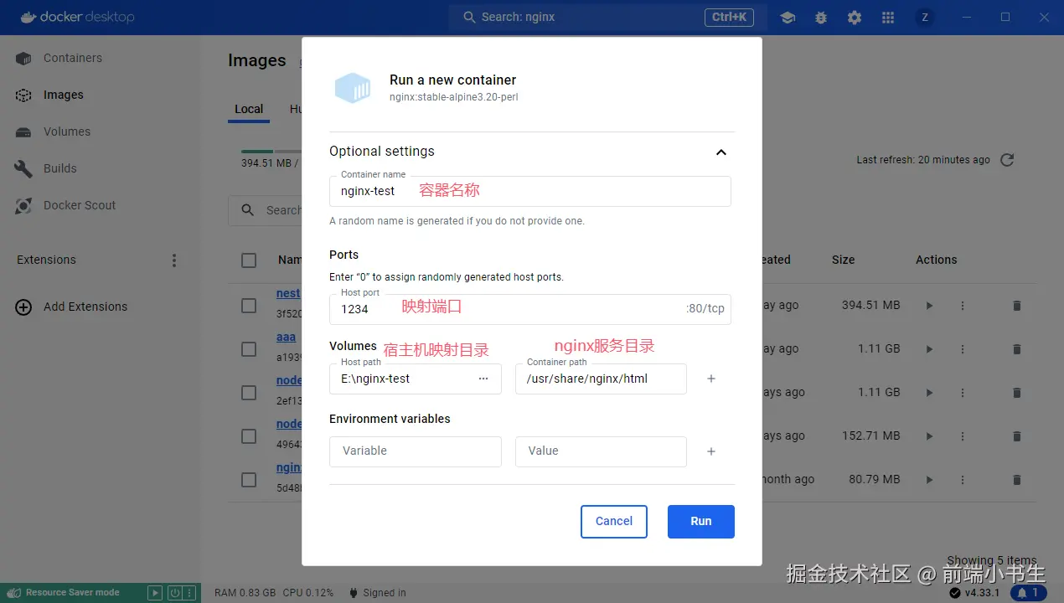Delete the 152.71 MB image
The width and height of the screenshot is (1064, 603).
[1017, 436]
